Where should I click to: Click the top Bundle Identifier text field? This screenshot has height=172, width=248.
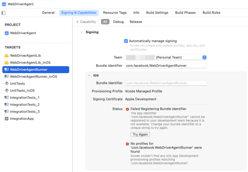click(x=166, y=66)
